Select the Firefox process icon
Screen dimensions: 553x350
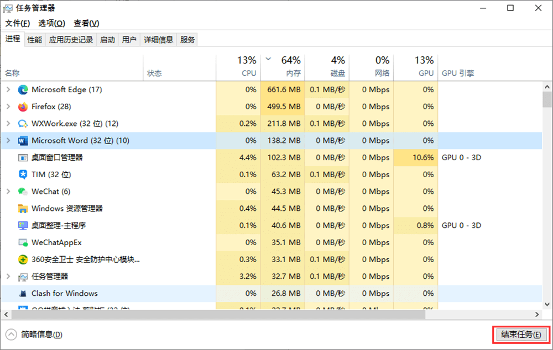point(23,107)
